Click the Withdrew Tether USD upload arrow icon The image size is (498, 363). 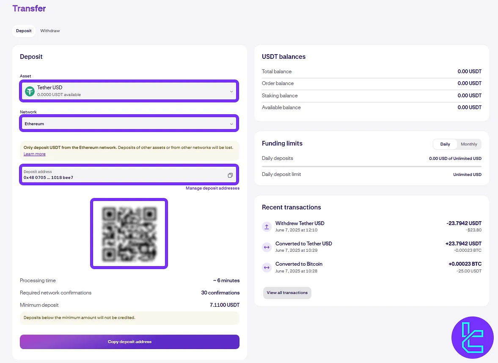(267, 227)
